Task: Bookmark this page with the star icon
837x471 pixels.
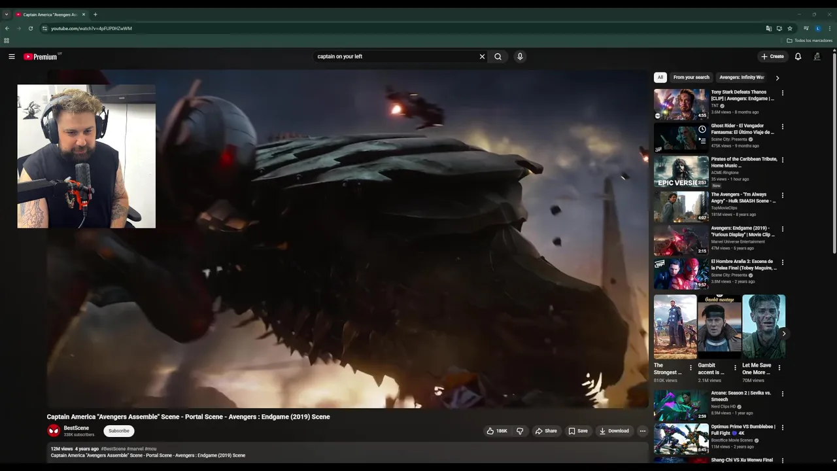Action: coord(790,28)
